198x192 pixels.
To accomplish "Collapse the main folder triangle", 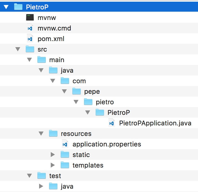I will tap(30, 60).
